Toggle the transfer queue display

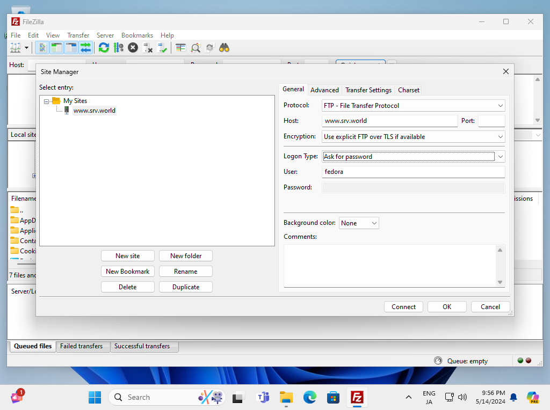tap(85, 48)
